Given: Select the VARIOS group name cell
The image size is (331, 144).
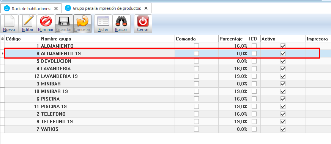Looking at the screenshot, I should [x=107, y=129].
